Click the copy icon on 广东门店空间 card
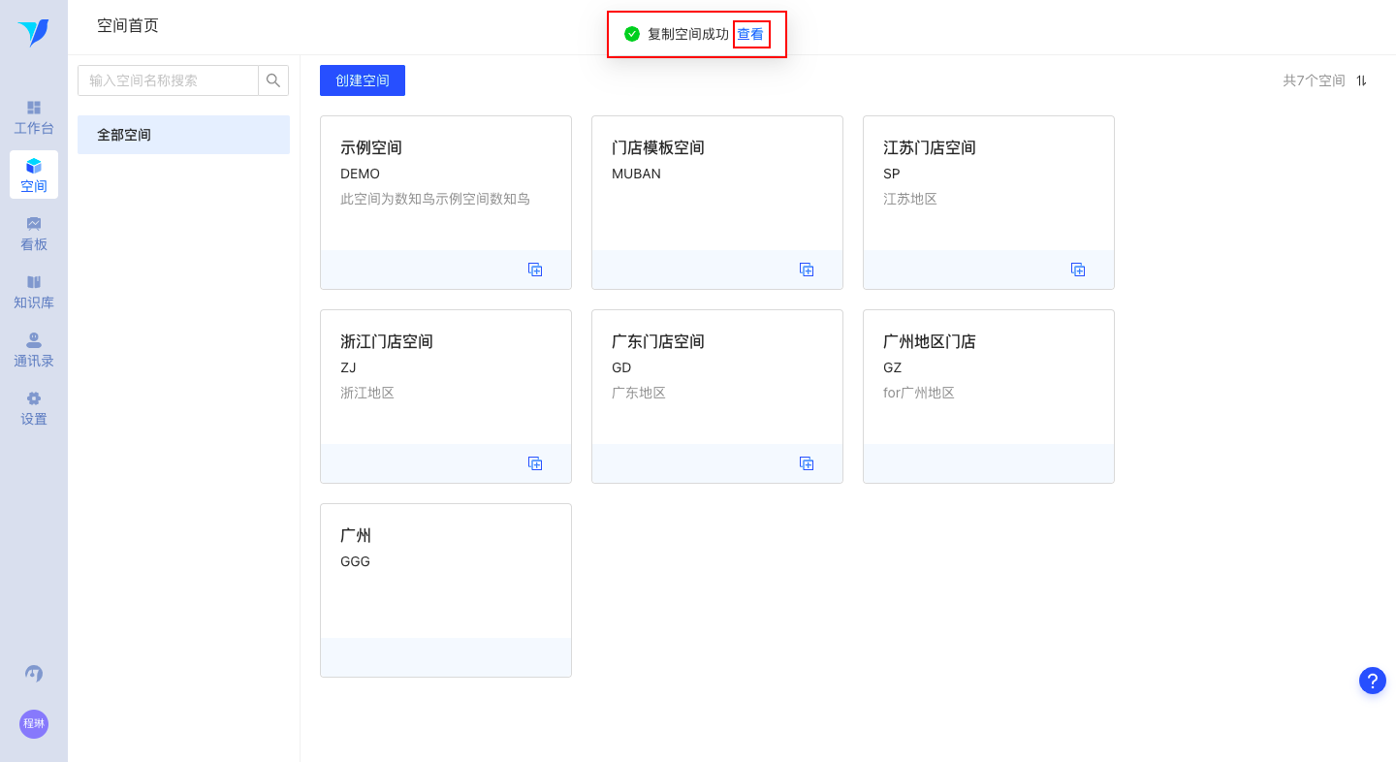1396x762 pixels. point(807,463)
